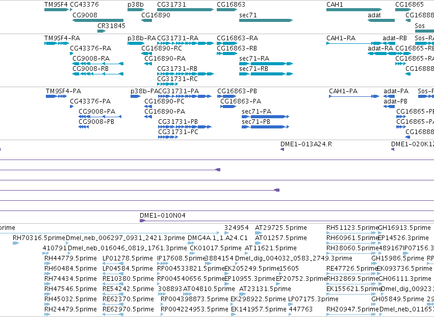Click the 'AT04810.5prime' EST label
Screen dimensions: 434x317
209,289
